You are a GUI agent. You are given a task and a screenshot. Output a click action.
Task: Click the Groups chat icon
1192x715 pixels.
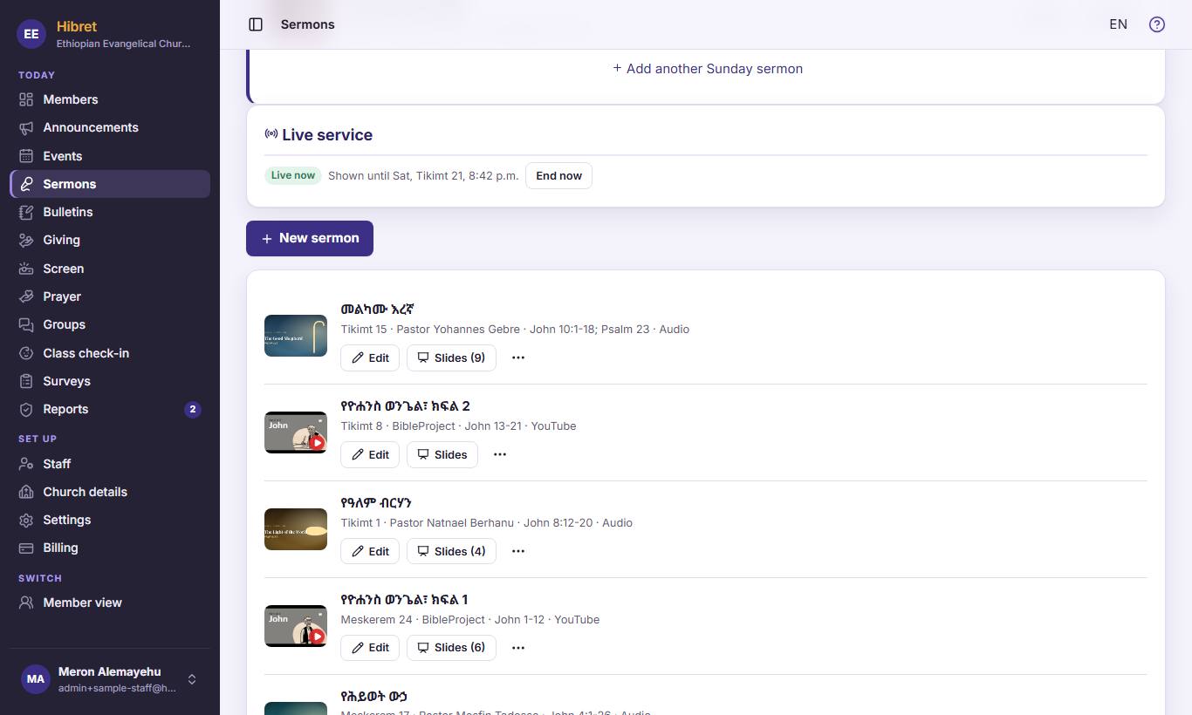click(x=26, y=324)
